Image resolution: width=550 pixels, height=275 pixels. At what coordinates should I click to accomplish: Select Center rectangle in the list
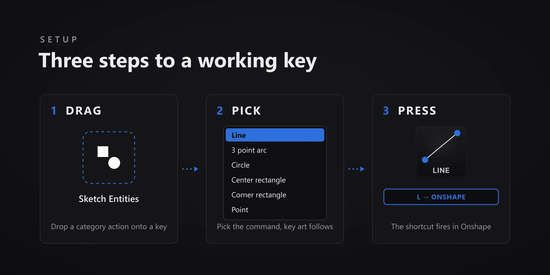click(x=275, y=180)
